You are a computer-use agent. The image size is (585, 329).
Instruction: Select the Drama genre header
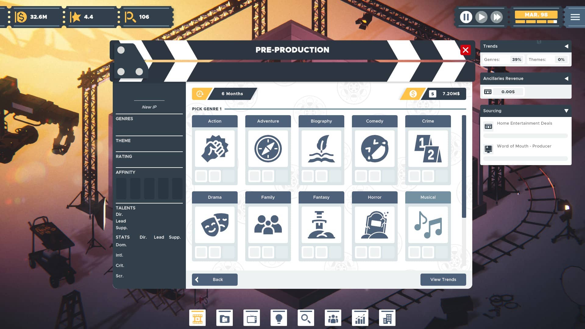click(x=214, y=197)
